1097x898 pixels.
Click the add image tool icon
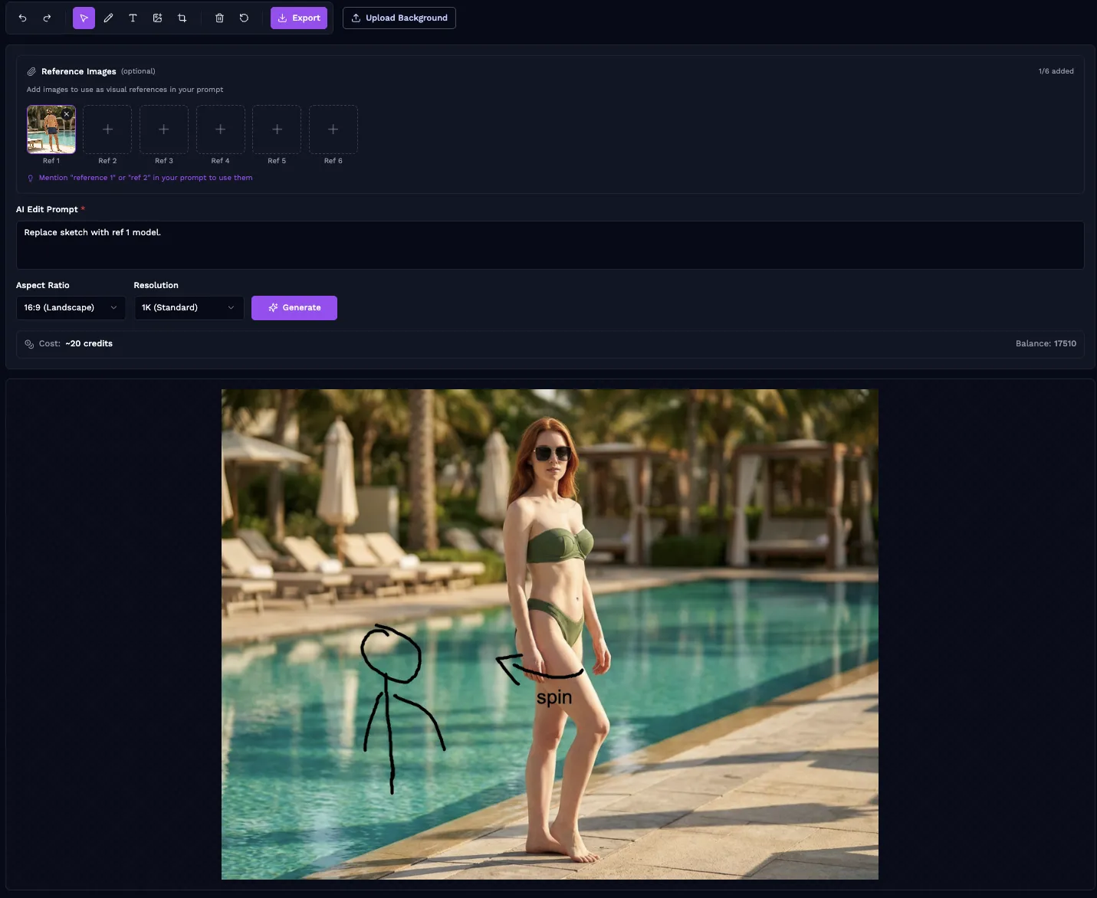[x=157, y=18]
